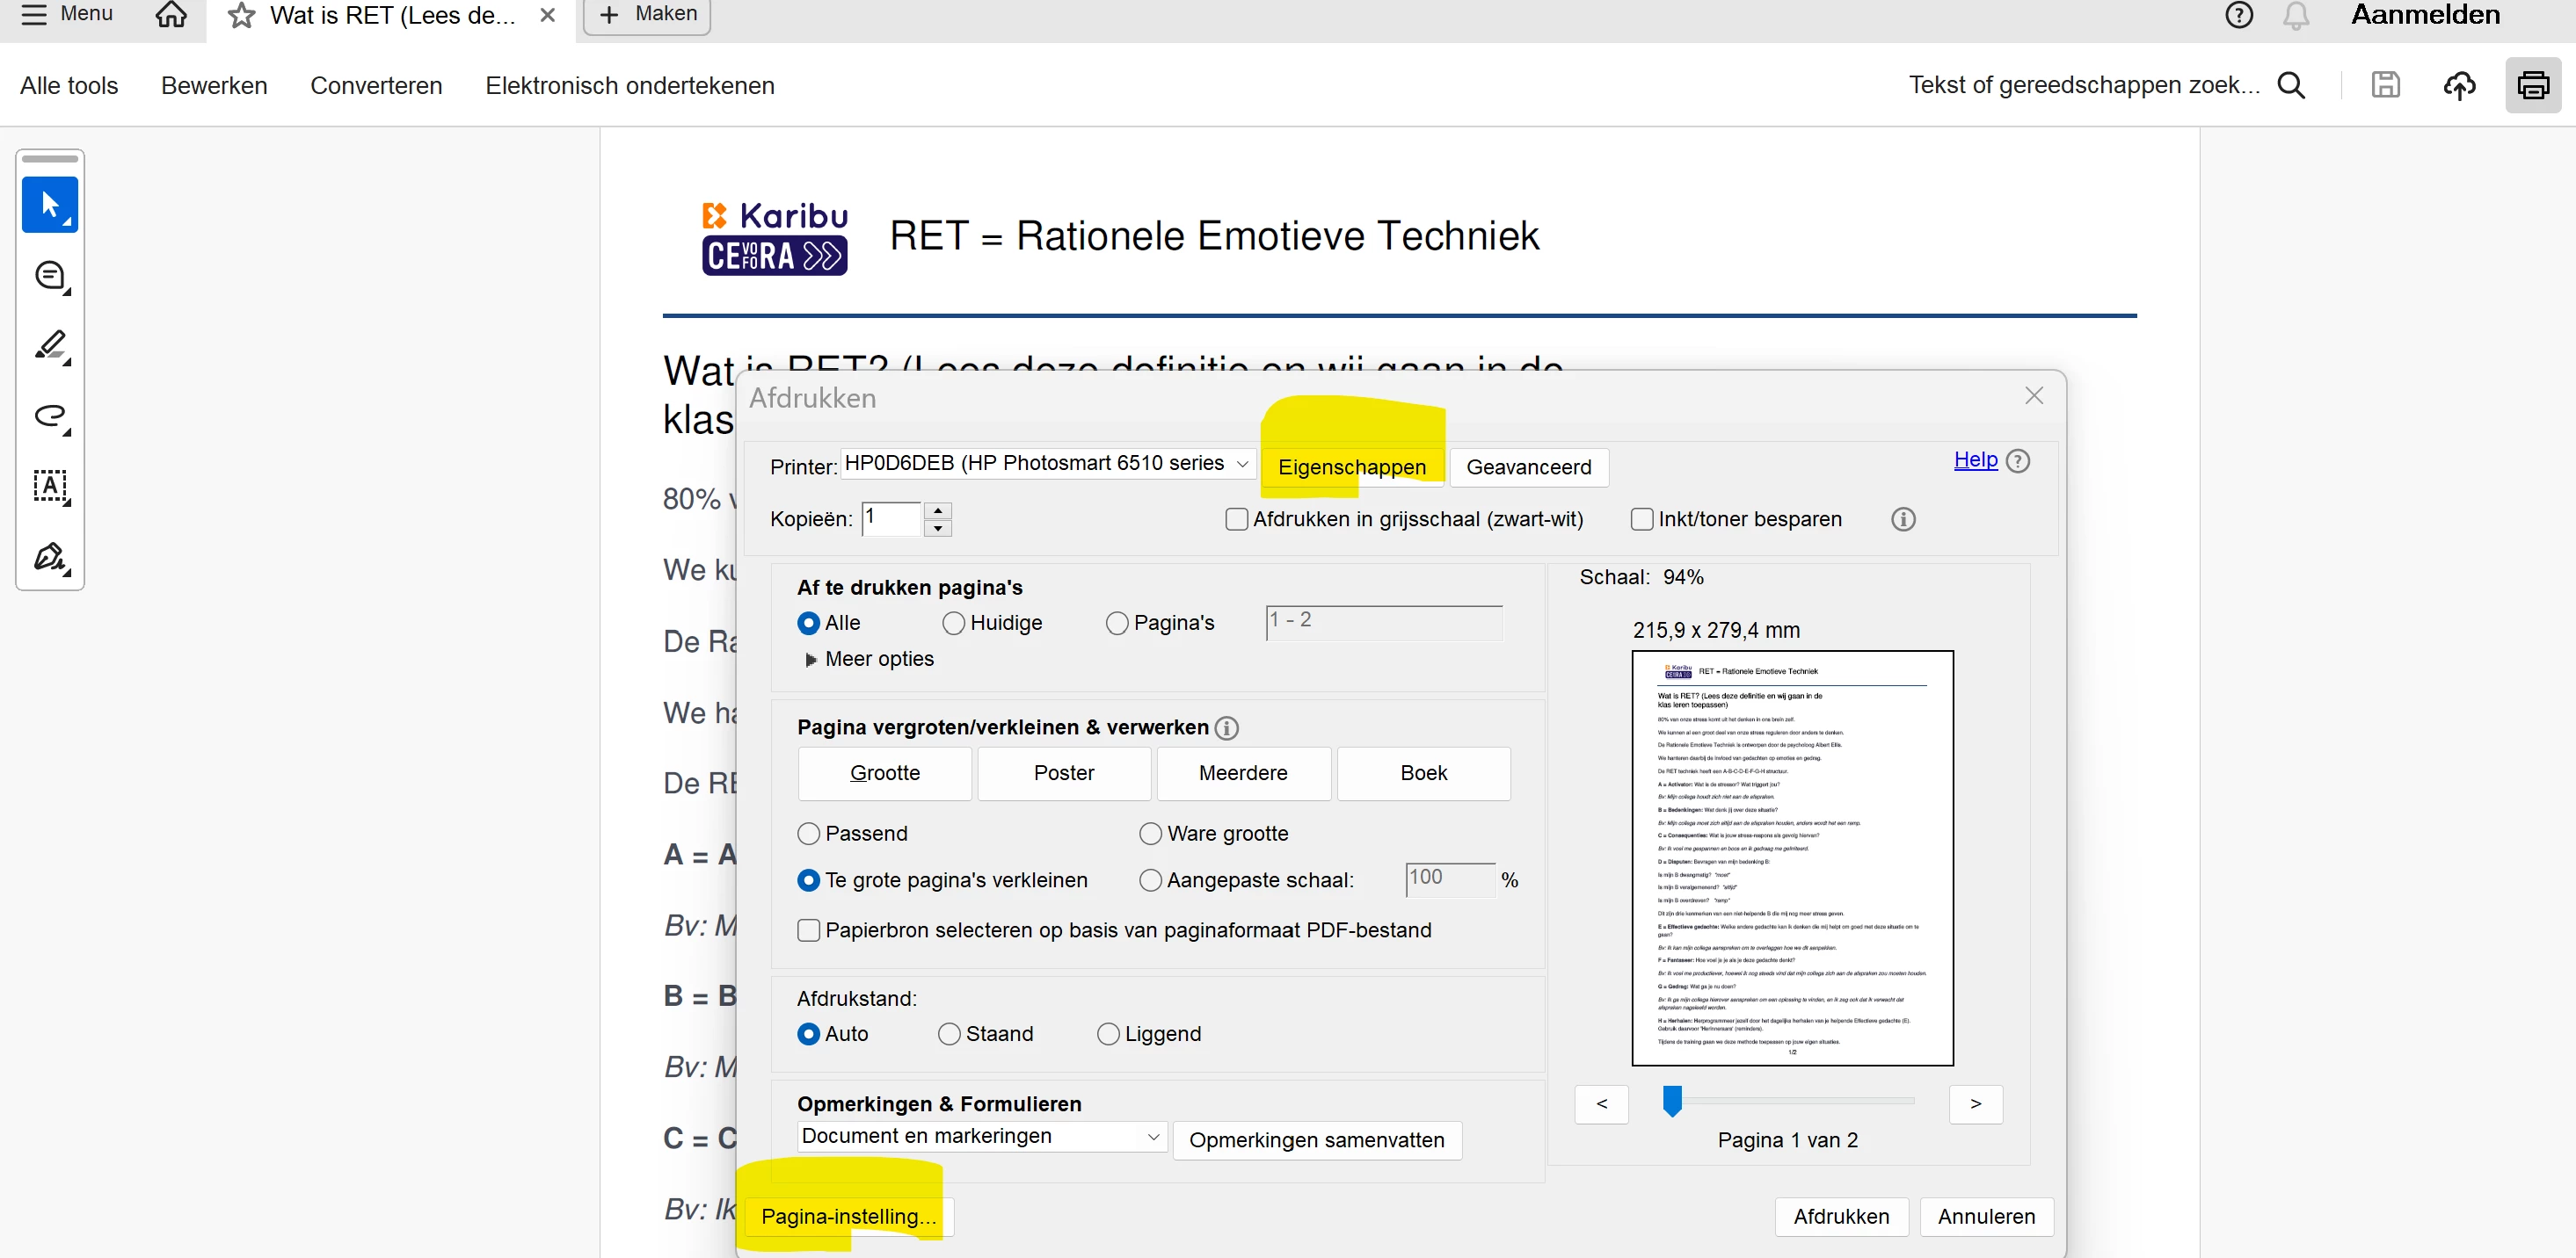Click the cloud upload icon
Image resolution: width=2576 pixels, height=1258 pixels.
pos(2459,86)
